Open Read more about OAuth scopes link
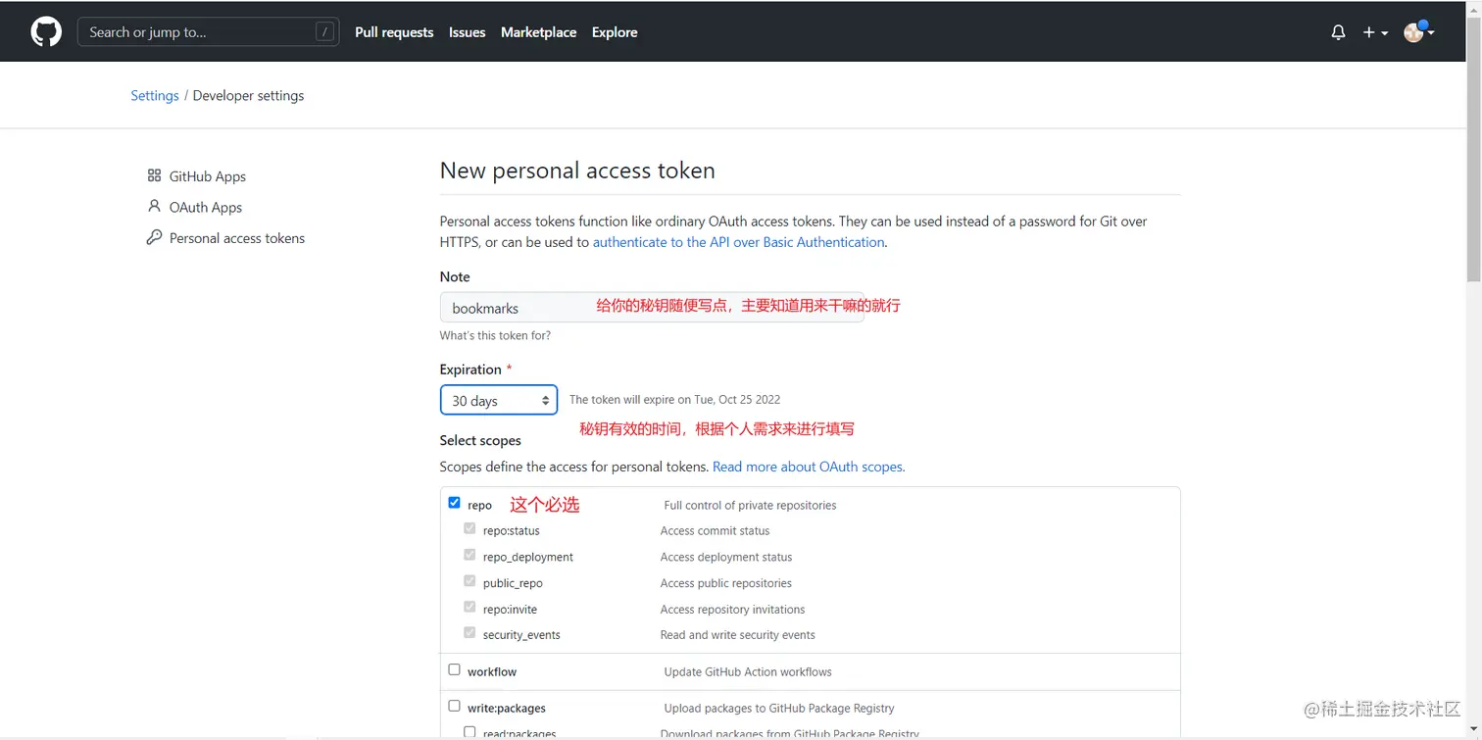The height and width of the screenshot is (740, 1482). pyautogui.click(x=809, y=467)
